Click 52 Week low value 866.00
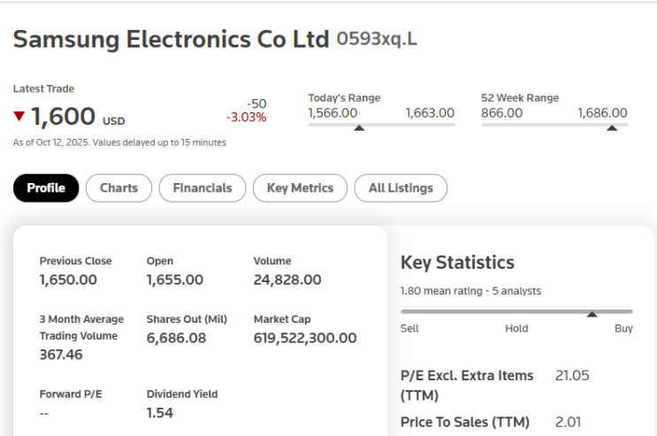Image resolution: width=657 pixels, height=436 pixels. point(501,113)
